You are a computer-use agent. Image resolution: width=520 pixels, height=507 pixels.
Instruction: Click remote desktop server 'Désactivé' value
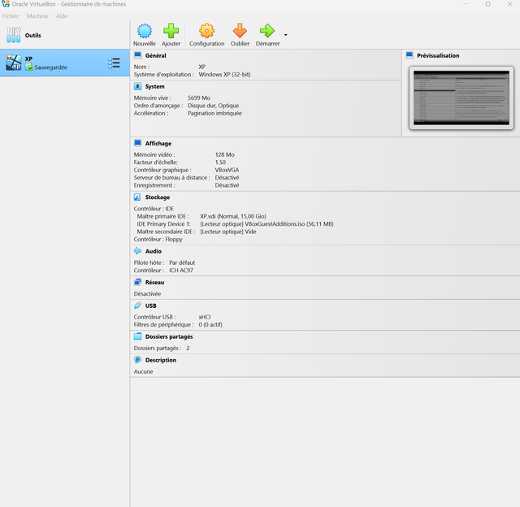click(x=227, y=177)
